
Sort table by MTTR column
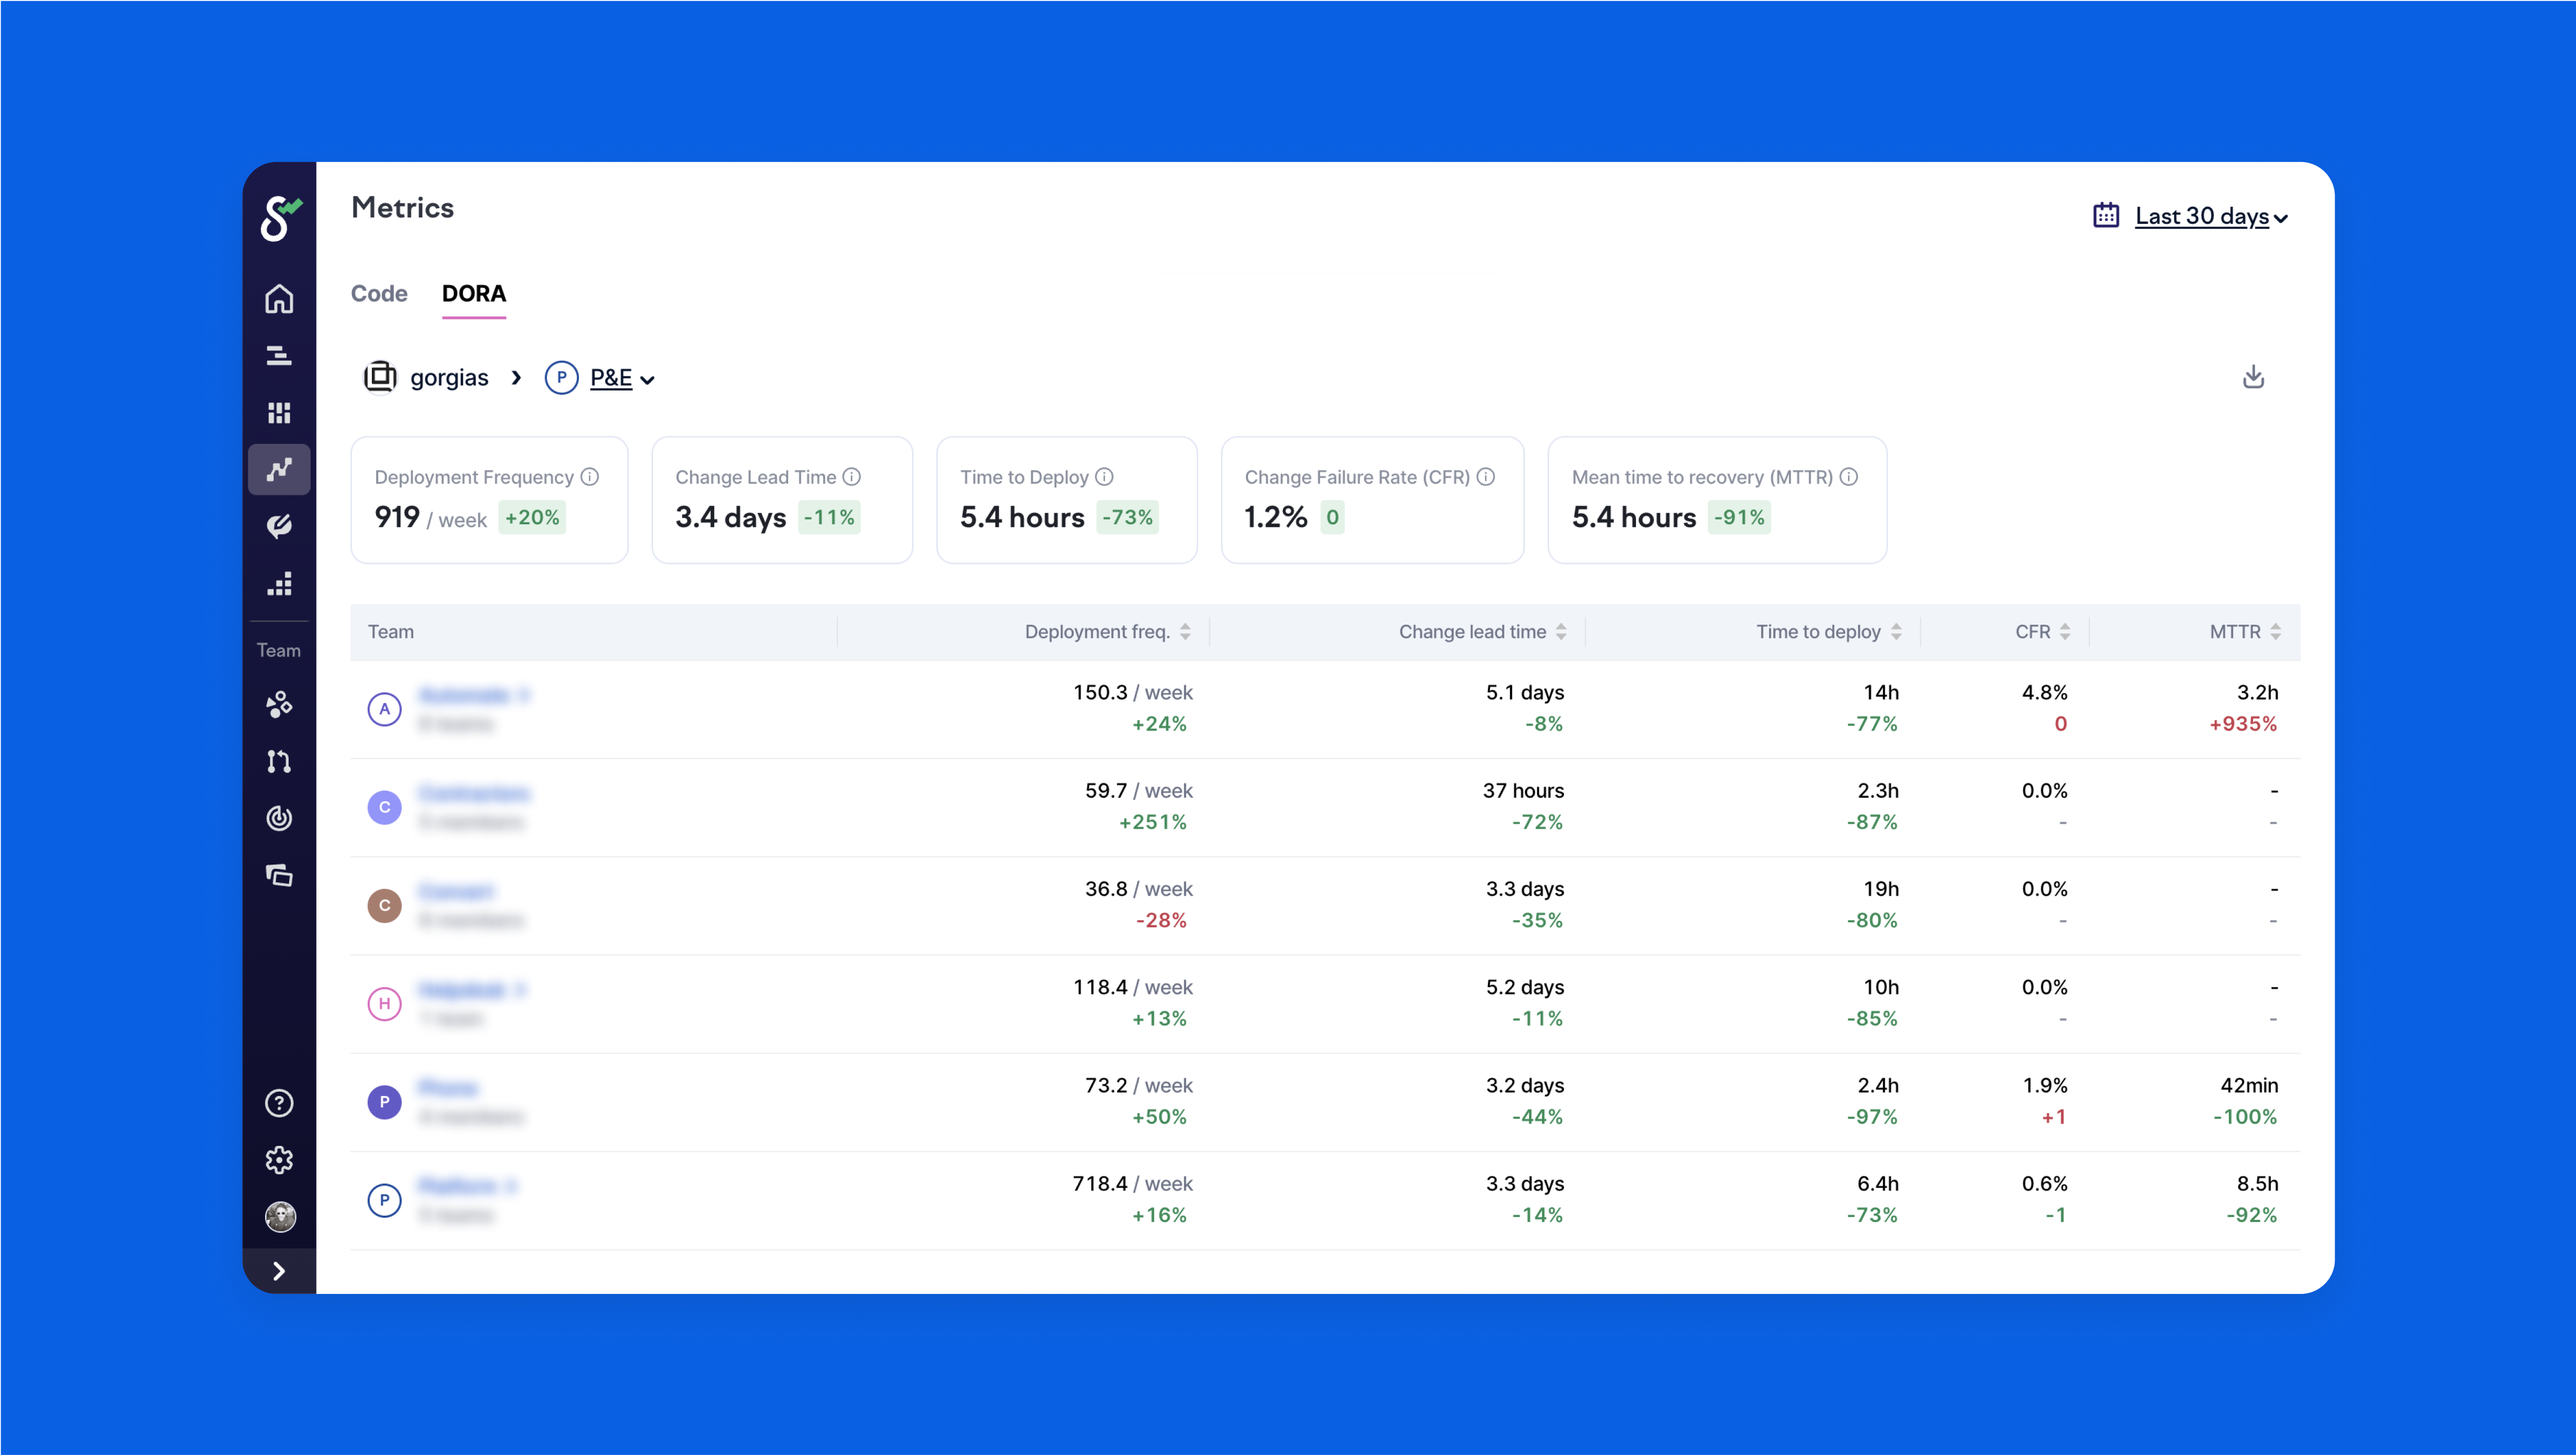click(x=2275, y=632)
